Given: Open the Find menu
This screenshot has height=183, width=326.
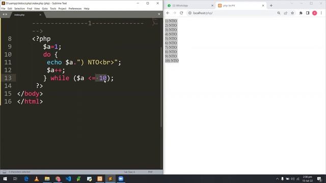Looking at the screenshot, I should coord(30,9).
